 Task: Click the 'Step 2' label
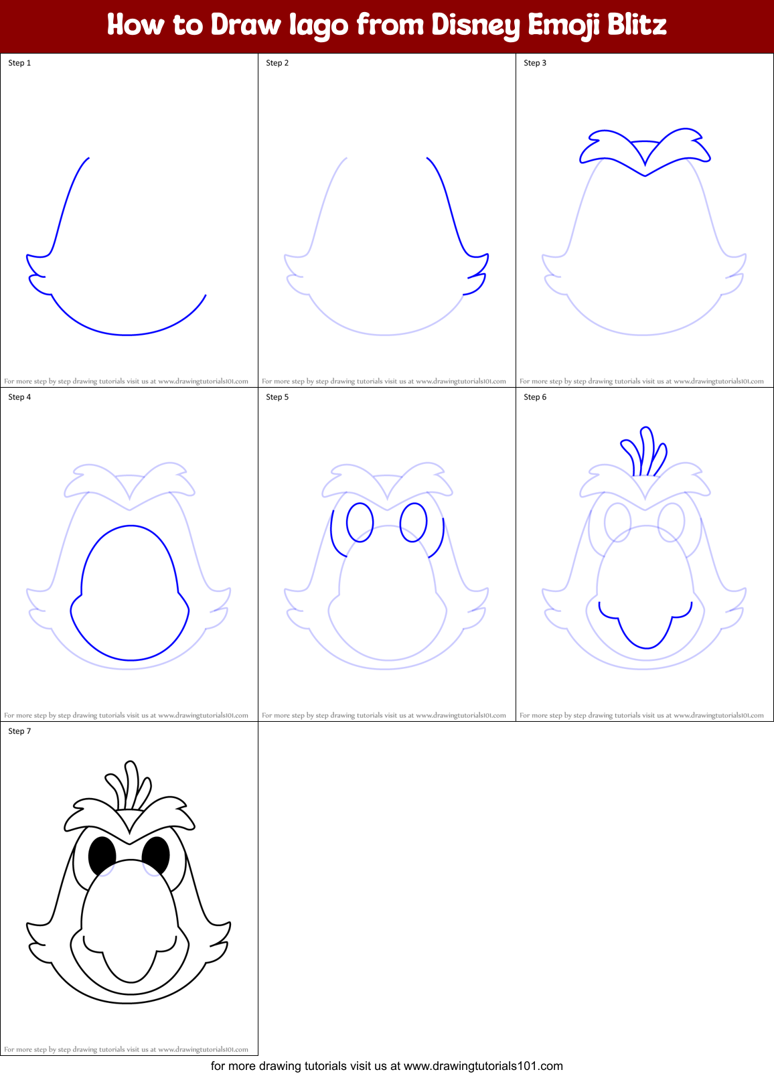pyautogui.click(x=277, y=63)
